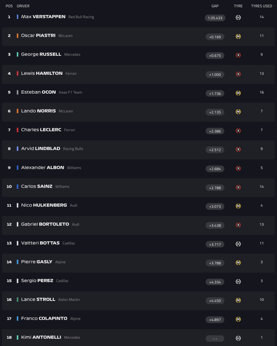Click Hulkenberg's tyres used count
This screenshot has width=277, height=346.
tap(262, 206)
